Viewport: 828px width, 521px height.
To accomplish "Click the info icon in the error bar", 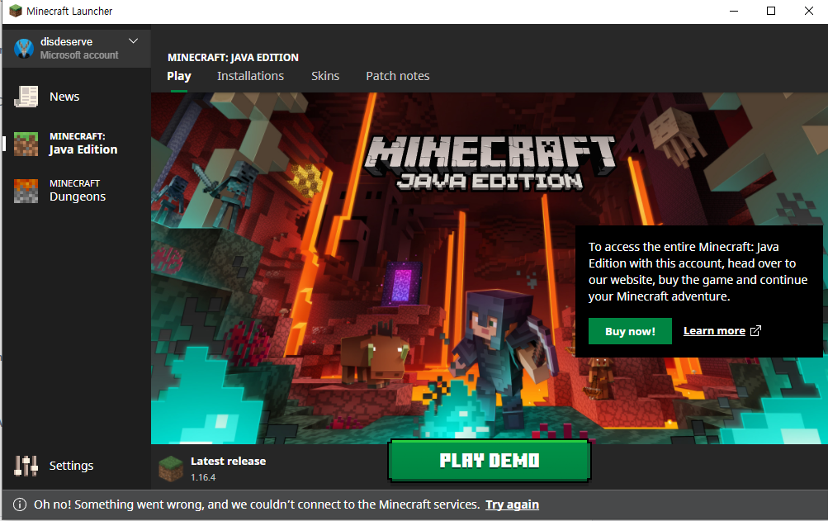I will tap(20, 504).
